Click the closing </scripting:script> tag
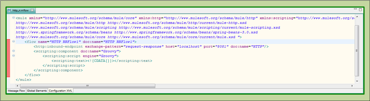370x101 pixels. [x=64, y=65]
